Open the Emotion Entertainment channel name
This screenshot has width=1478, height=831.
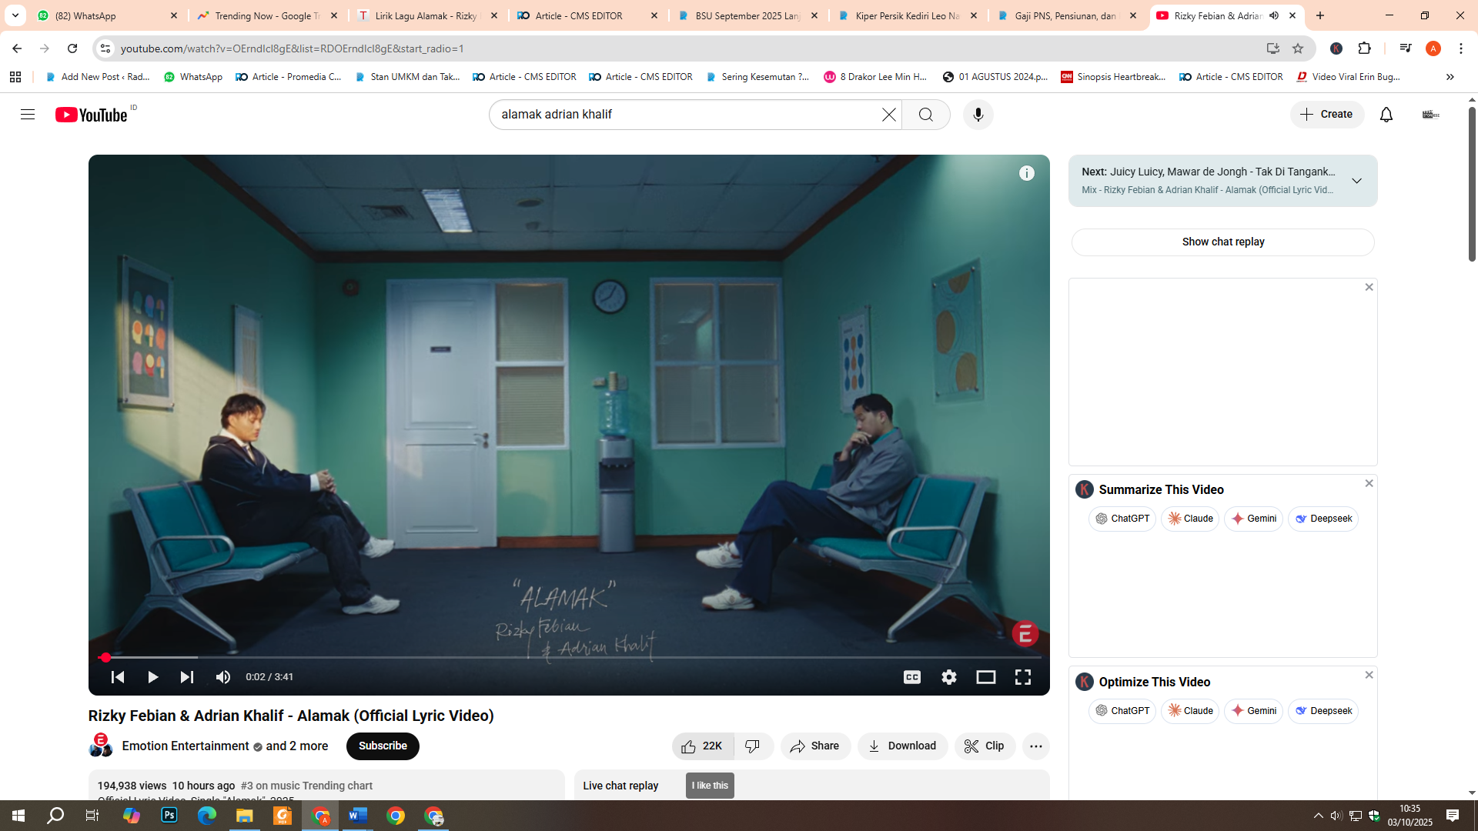(x=186, y=746)
